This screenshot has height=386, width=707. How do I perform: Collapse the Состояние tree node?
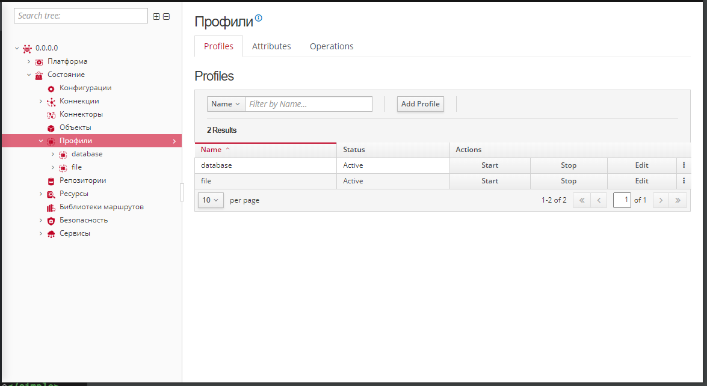pos(29,75)
